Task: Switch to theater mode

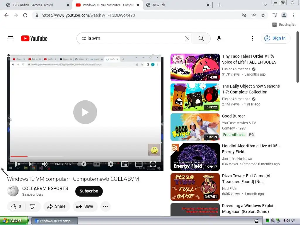Action: point(139,164)
